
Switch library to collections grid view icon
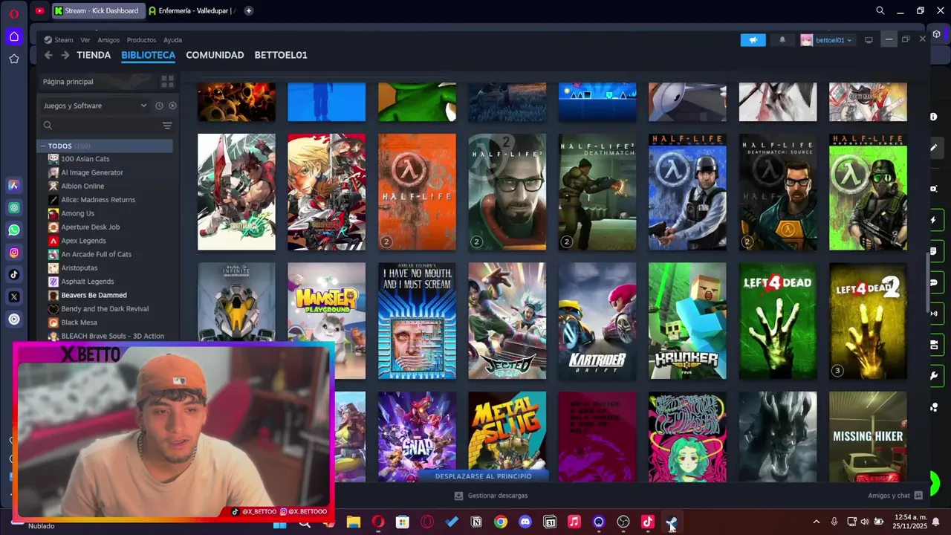point(167,82)
